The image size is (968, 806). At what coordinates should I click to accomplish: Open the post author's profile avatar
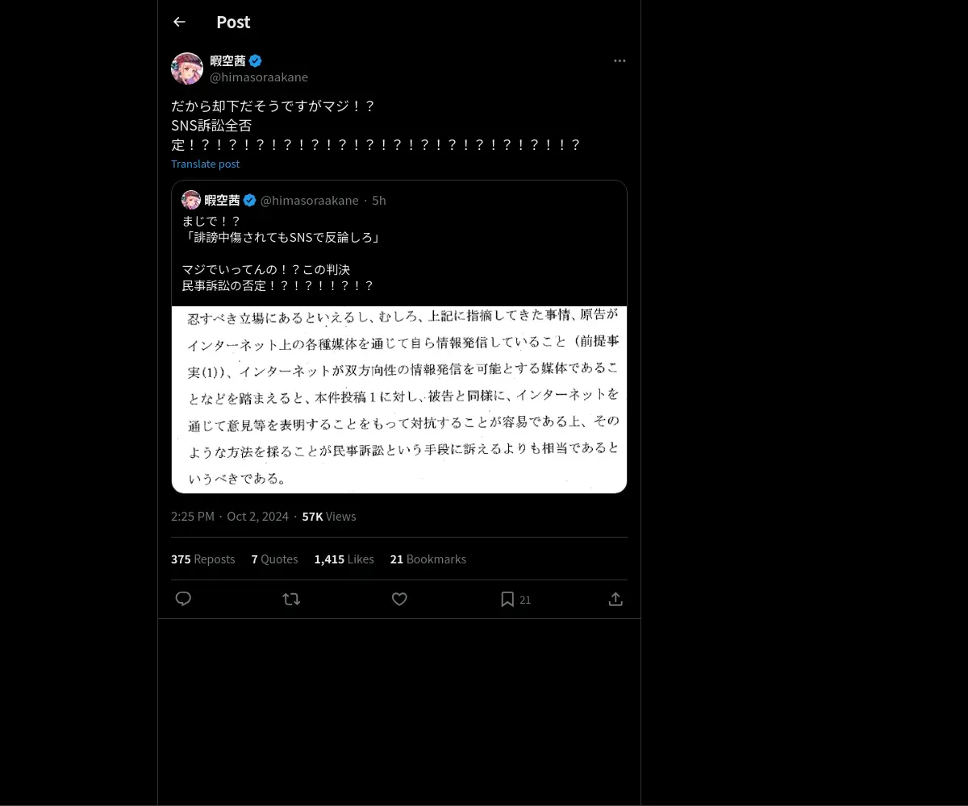[x=187, y=69]
